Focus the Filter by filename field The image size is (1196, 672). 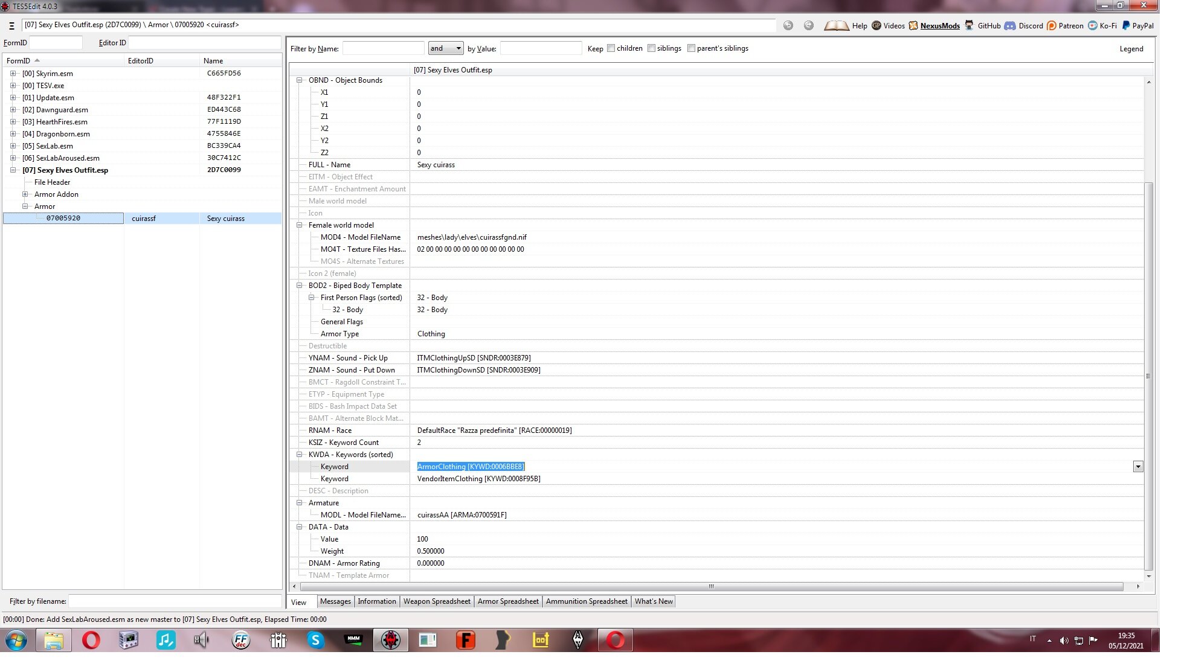(x=174, y=601)
